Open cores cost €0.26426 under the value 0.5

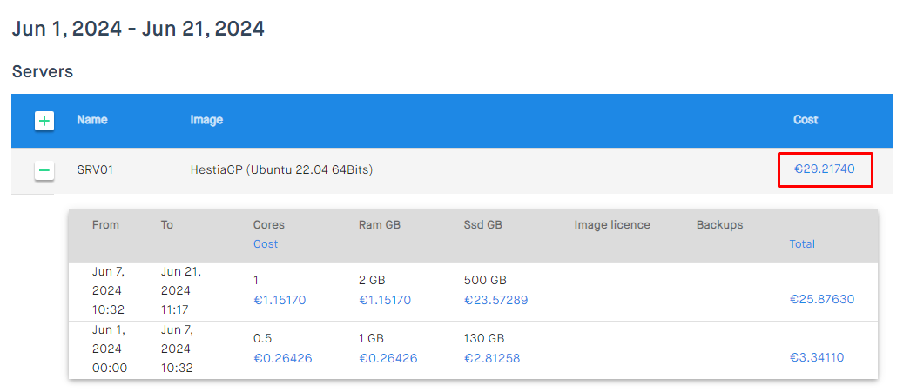(283, 358)
